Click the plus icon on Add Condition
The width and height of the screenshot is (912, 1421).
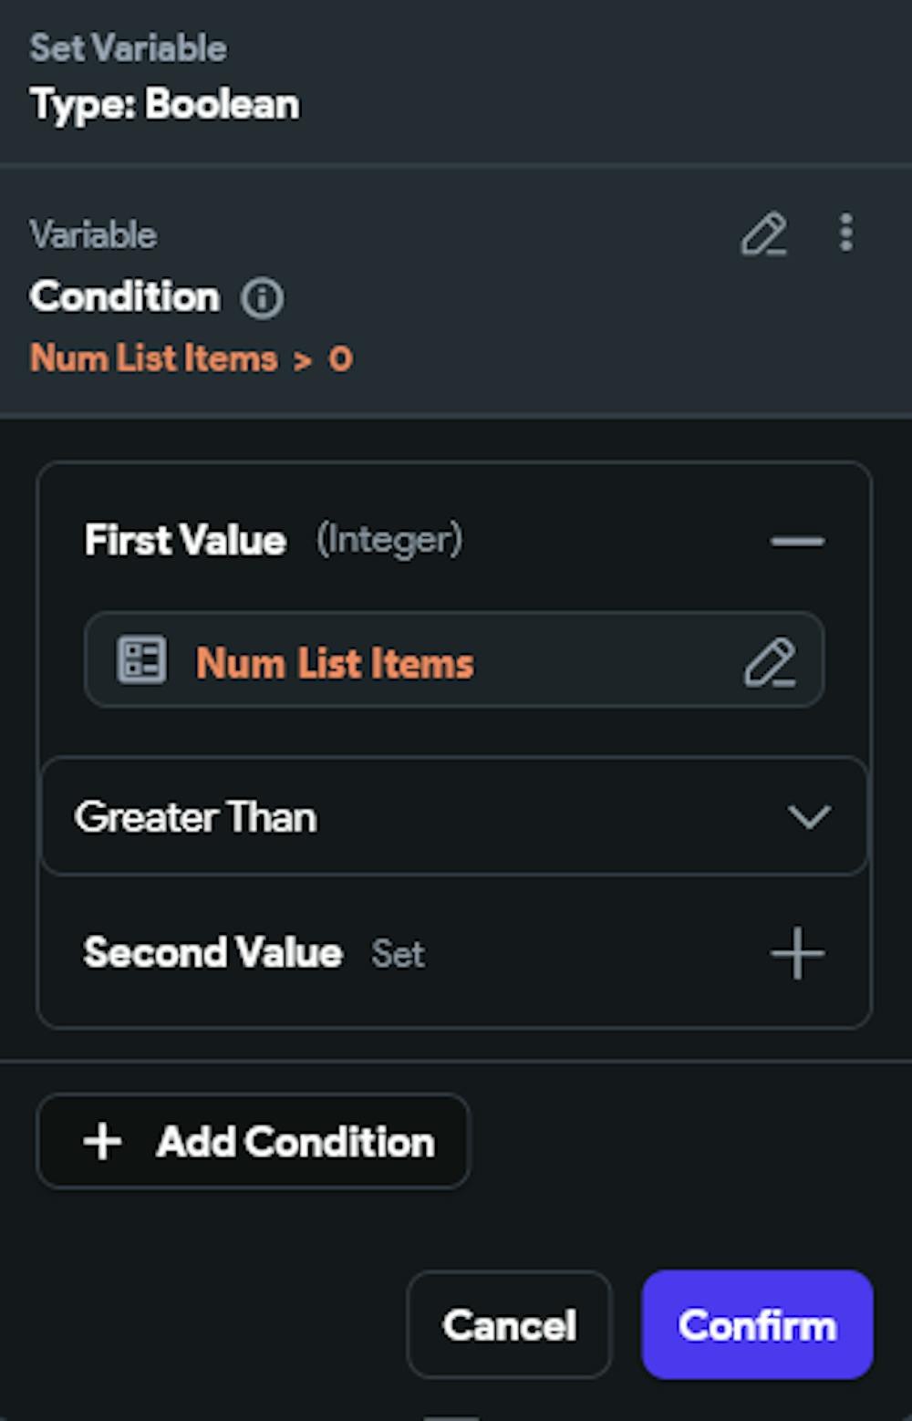(102, 1142)
